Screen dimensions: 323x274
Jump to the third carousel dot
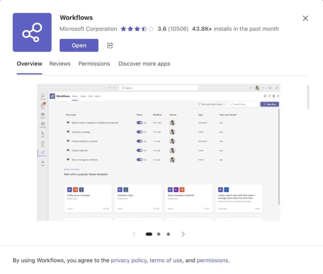(168, 234)
